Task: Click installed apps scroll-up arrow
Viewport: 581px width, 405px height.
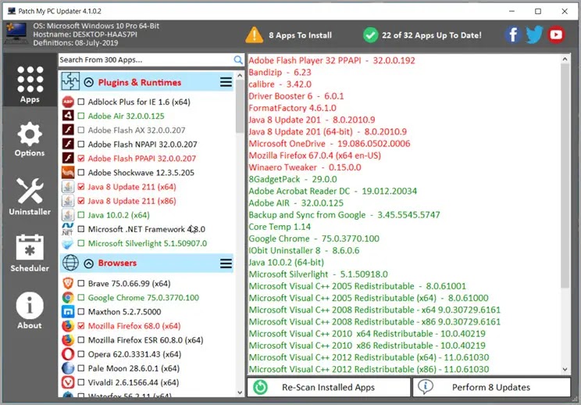Action: [x=565, y=59]
